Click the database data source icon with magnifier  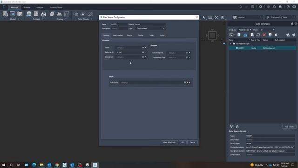[252, 35]
